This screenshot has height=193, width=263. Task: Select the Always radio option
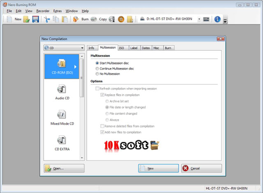pos(107,120)
